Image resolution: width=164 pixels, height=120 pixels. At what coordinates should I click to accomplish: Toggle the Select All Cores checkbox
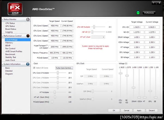(34, 68)
